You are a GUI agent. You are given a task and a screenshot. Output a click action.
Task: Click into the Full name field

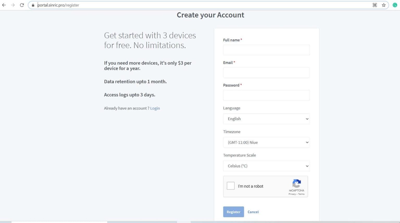(266, 50)
